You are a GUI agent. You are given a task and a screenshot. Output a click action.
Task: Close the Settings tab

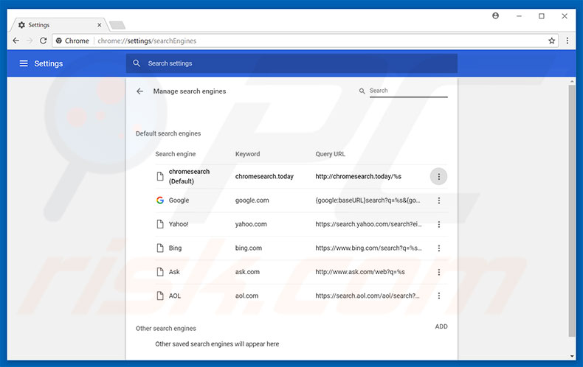(x=100, y=25)
